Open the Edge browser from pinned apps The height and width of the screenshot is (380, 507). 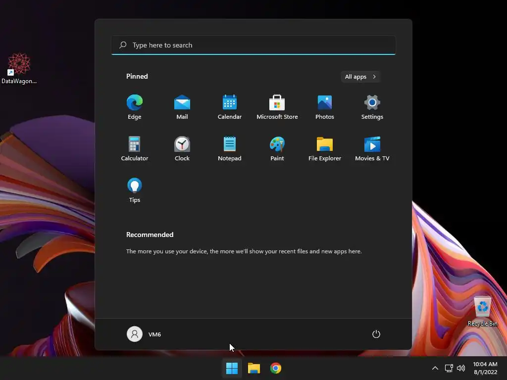click(135, 107)
